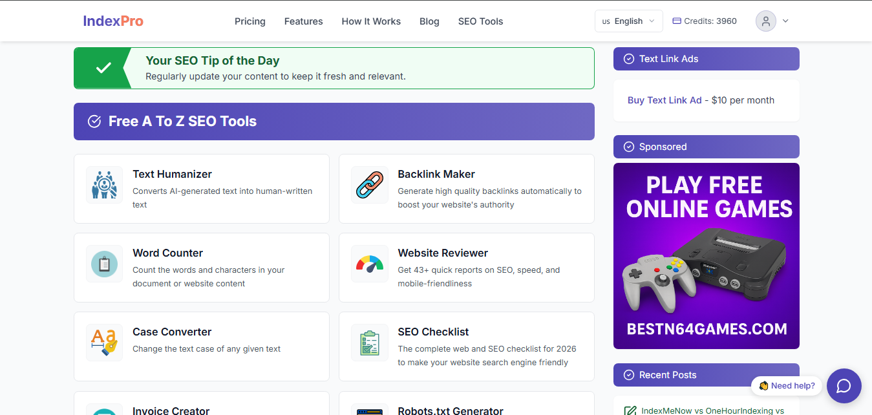The image size is (872, 415).
Task: Click the Text Link Ads check icon
Action: [x=628, y=59]
